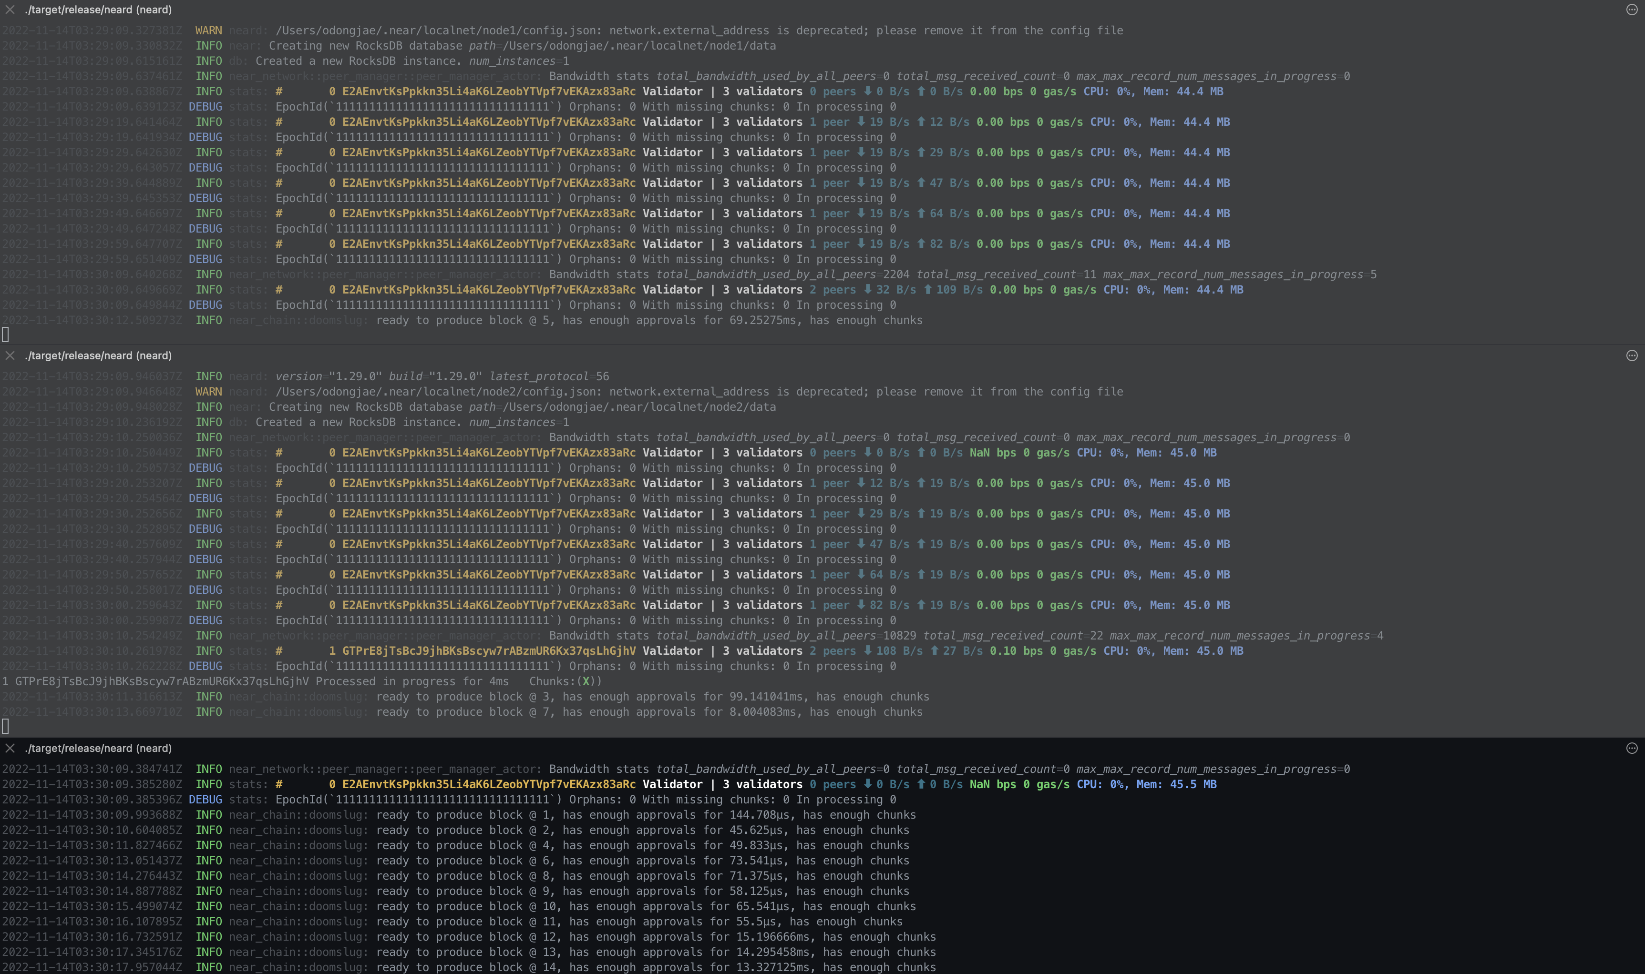Click the 'Mem: 45.5 MB' stats text
Screen dimensions: 1645x974
(x=1176, y=784)
